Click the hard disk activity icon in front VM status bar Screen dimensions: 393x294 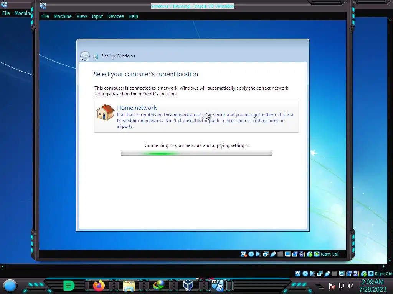coord(244,254)
